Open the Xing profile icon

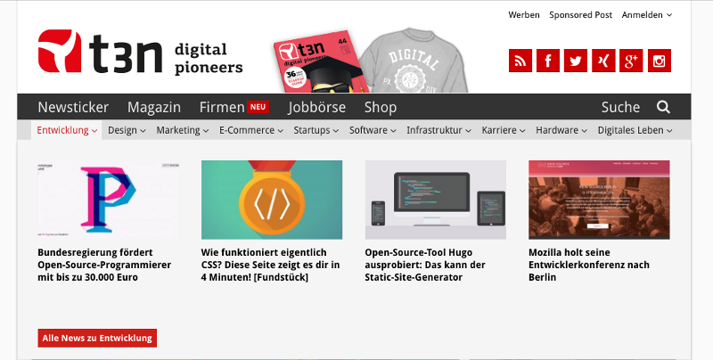[603, 61]
